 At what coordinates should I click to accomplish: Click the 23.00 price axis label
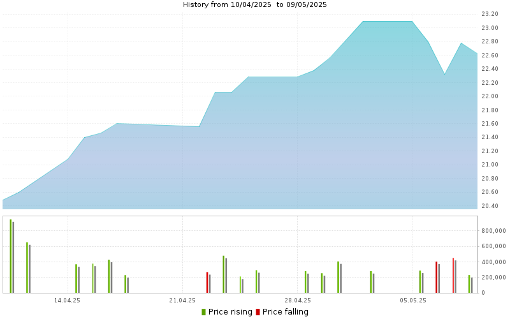(x=490, y=28)
